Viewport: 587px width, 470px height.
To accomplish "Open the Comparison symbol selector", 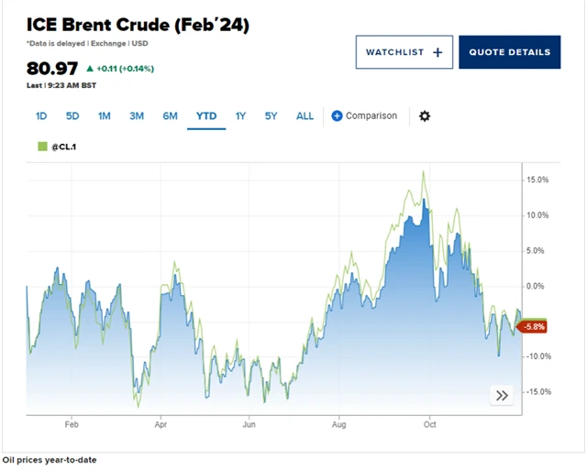I will tap(371, 116).
